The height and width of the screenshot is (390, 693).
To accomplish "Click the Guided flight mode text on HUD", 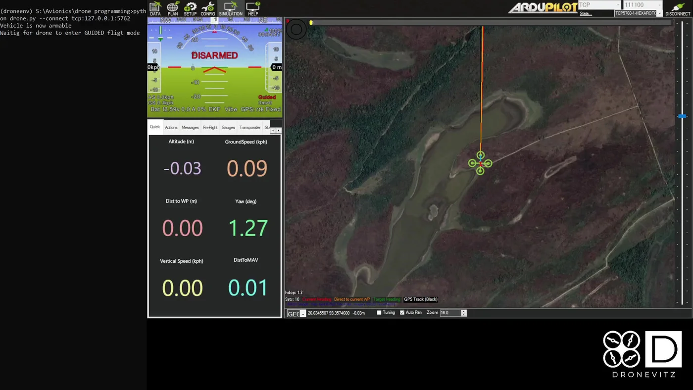I will pyautogui.click(x=267, y=97).
